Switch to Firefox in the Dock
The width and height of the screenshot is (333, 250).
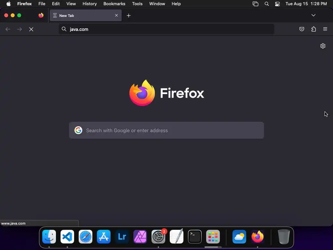click(x=258, y=237)
